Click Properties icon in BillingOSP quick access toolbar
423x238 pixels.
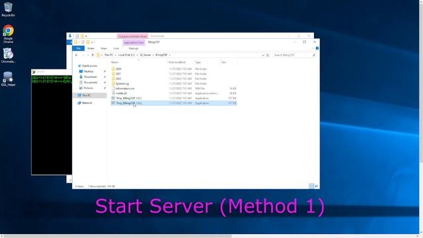pyautogui.click(x=83, y=42)
